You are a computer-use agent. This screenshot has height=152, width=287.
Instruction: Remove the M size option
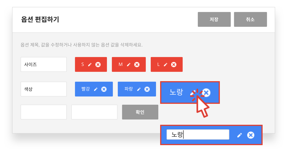pos(137,65)
